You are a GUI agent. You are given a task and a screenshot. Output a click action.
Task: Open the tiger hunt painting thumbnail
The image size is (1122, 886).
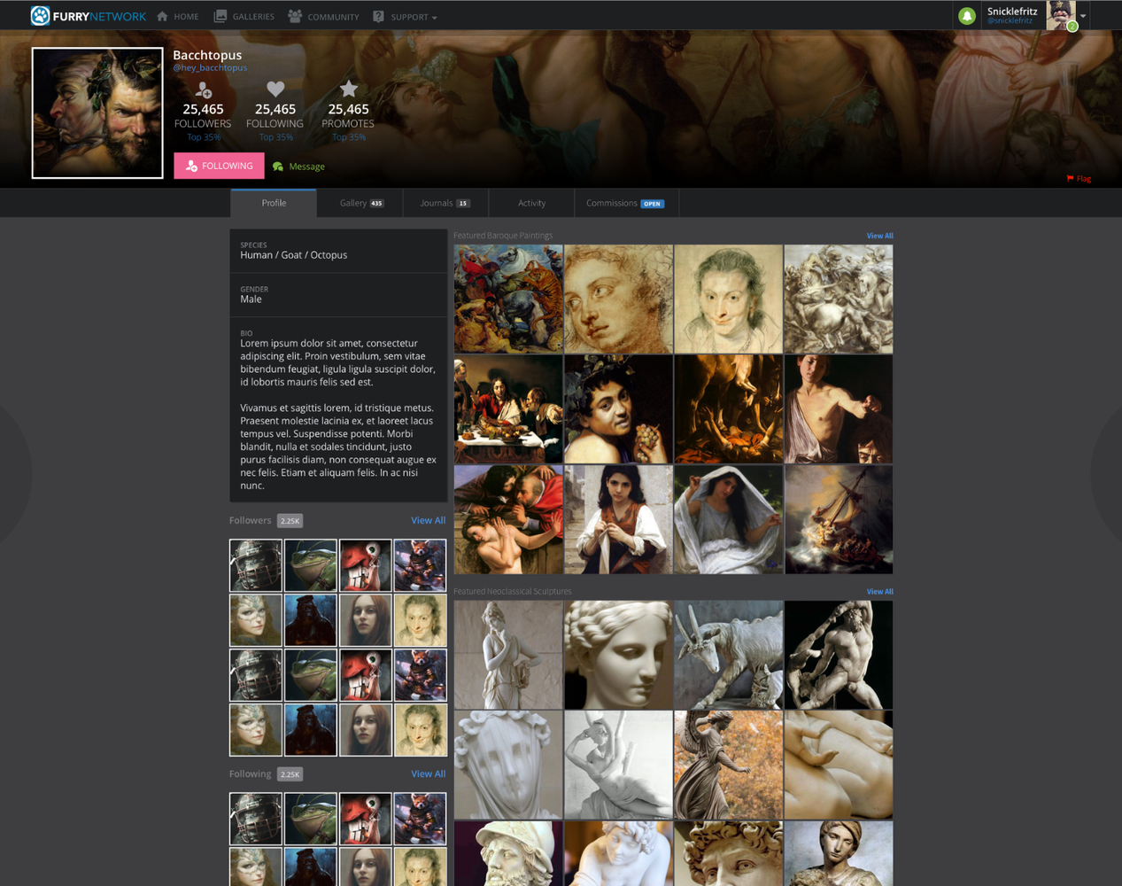click(x=508, y=299)
